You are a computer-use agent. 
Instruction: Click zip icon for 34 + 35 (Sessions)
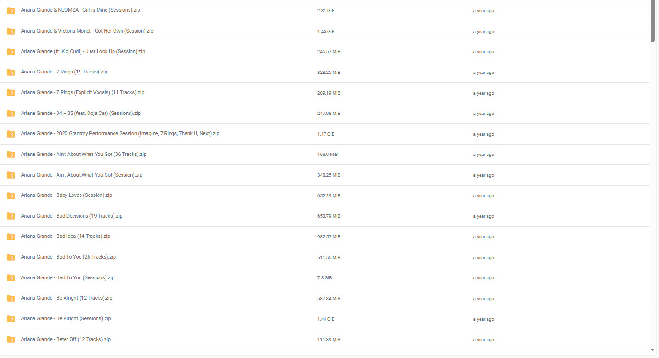pos(10,114)
